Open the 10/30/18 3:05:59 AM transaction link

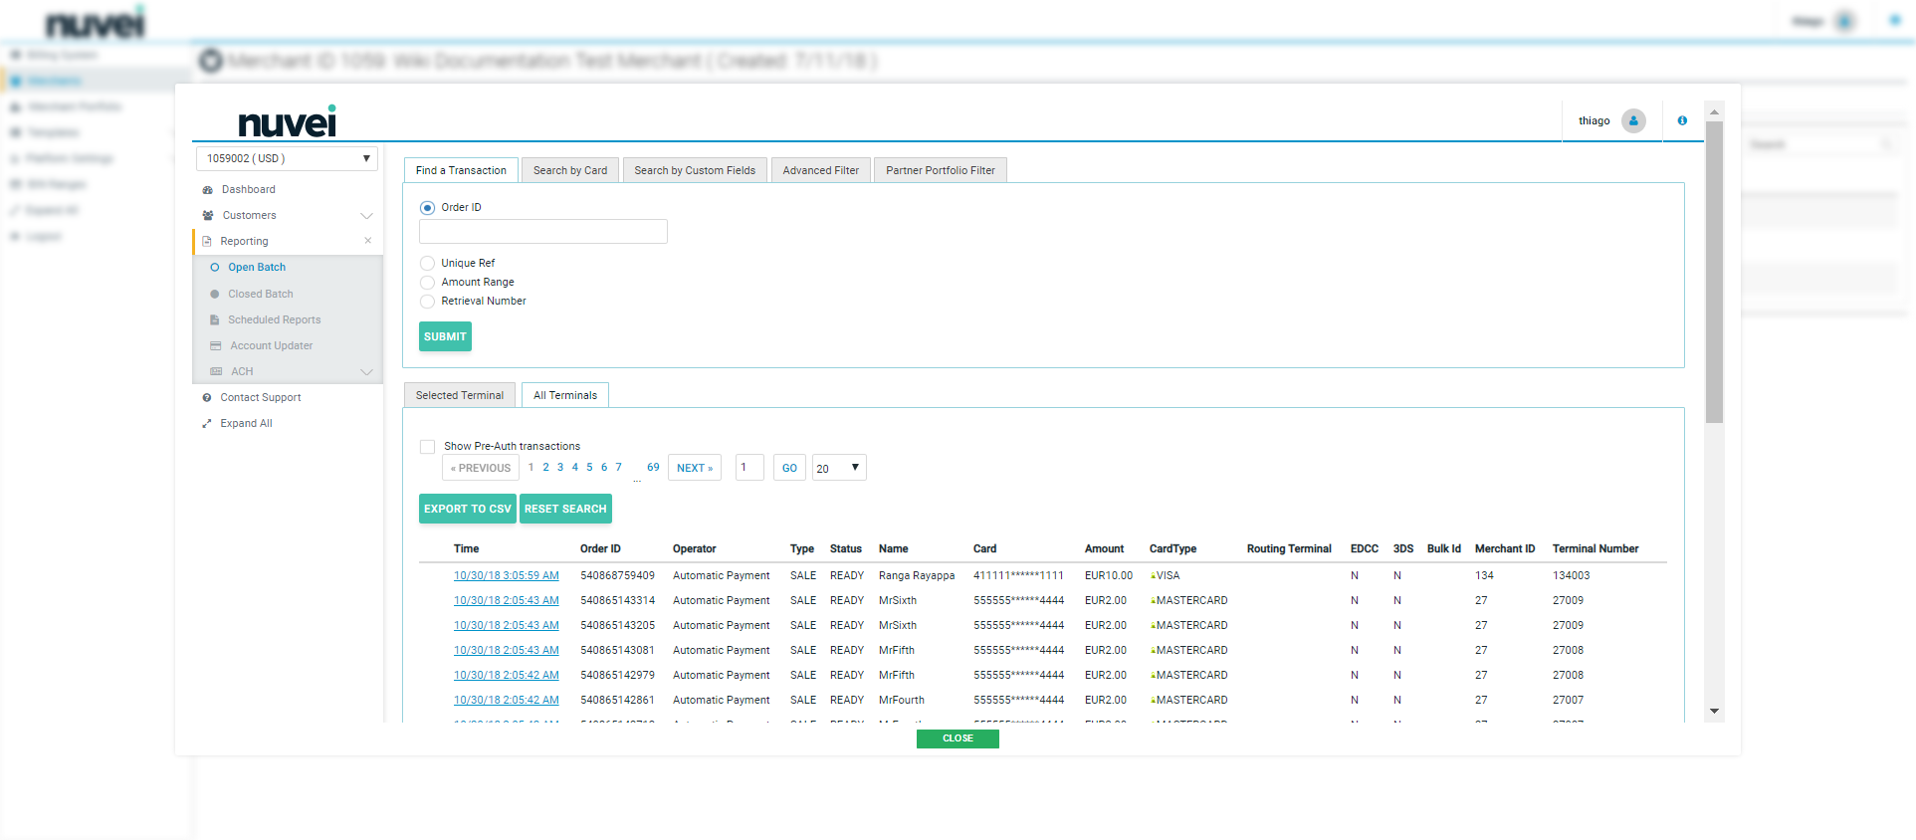(506, 576)
